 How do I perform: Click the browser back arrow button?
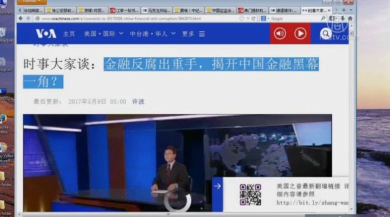[x=20, y=18]
